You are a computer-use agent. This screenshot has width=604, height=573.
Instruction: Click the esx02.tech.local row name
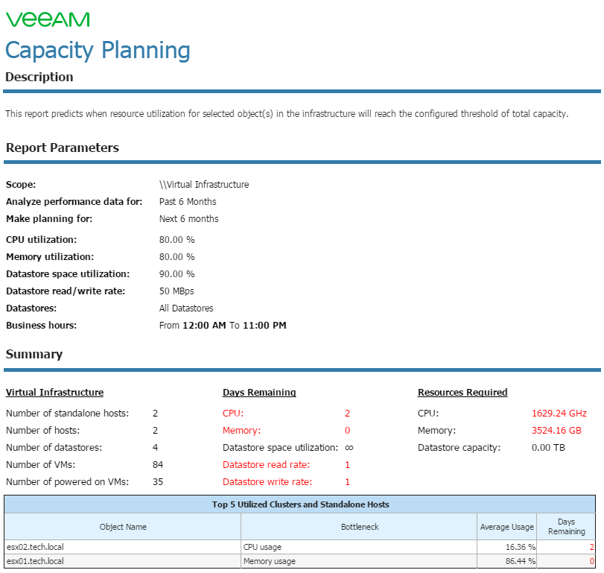[35, 547]
